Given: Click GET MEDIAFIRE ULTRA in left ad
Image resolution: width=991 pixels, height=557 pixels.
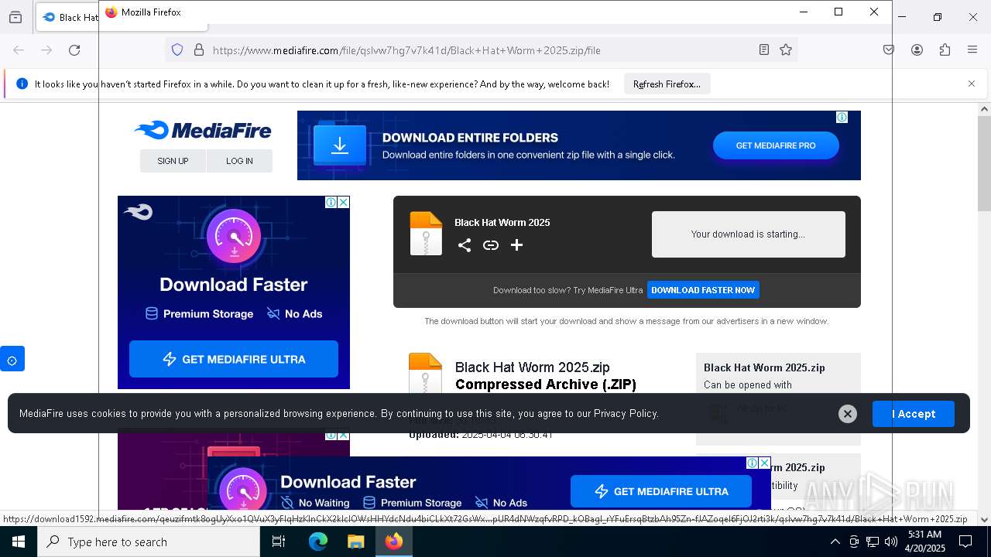Looking at the screenshot, I should [234, 359].
